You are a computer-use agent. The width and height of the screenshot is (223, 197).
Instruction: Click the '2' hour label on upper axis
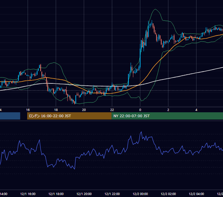pyautogui.click(x=168, y=110)
